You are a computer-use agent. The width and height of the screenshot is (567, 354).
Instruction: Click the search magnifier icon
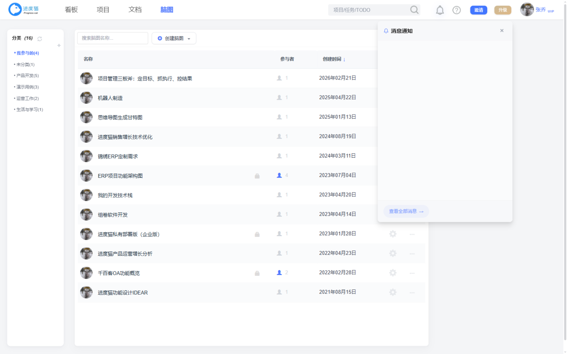pos(414,10)
